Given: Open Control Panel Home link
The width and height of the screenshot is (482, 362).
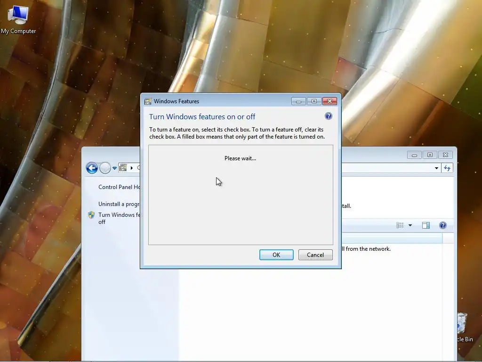Looking at the screenshot, I should pyautogui.click(x=119, y=187).
